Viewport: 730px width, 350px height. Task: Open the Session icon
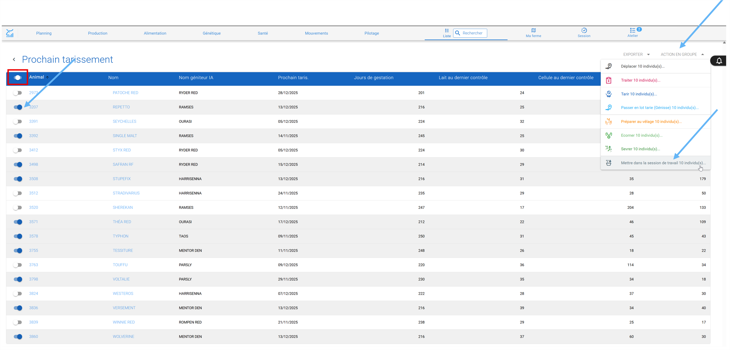pyautogui.click(x=584, y=30)
